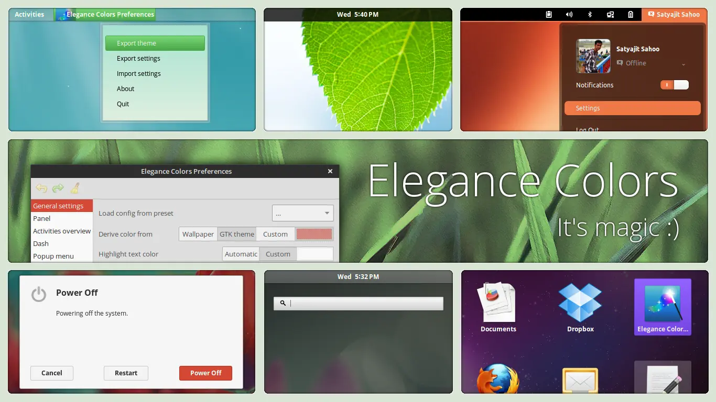Select Custom in the Derive color from row

276,234
